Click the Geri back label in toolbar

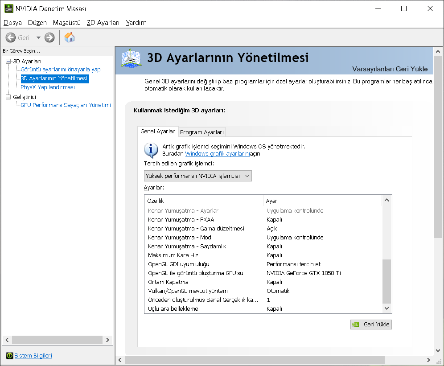(x=24, y=38)
